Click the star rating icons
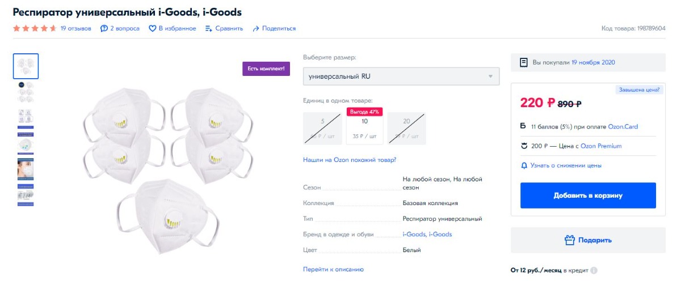The image size is (681, 281). 34,28
